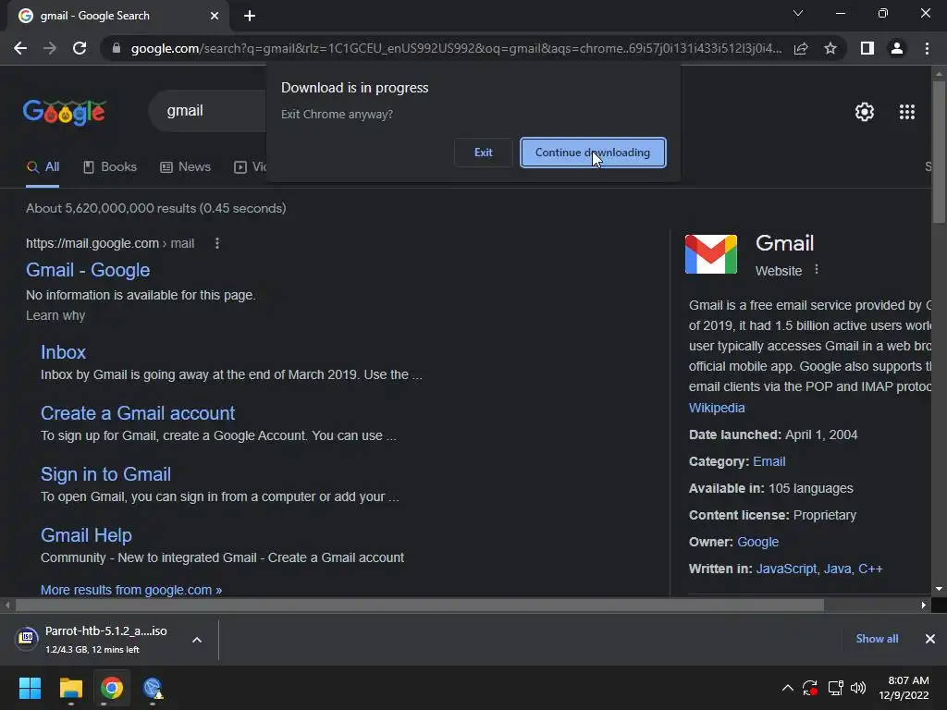
Task: Open the tab search chevron in title bar
Action: (x=798, y=13)
